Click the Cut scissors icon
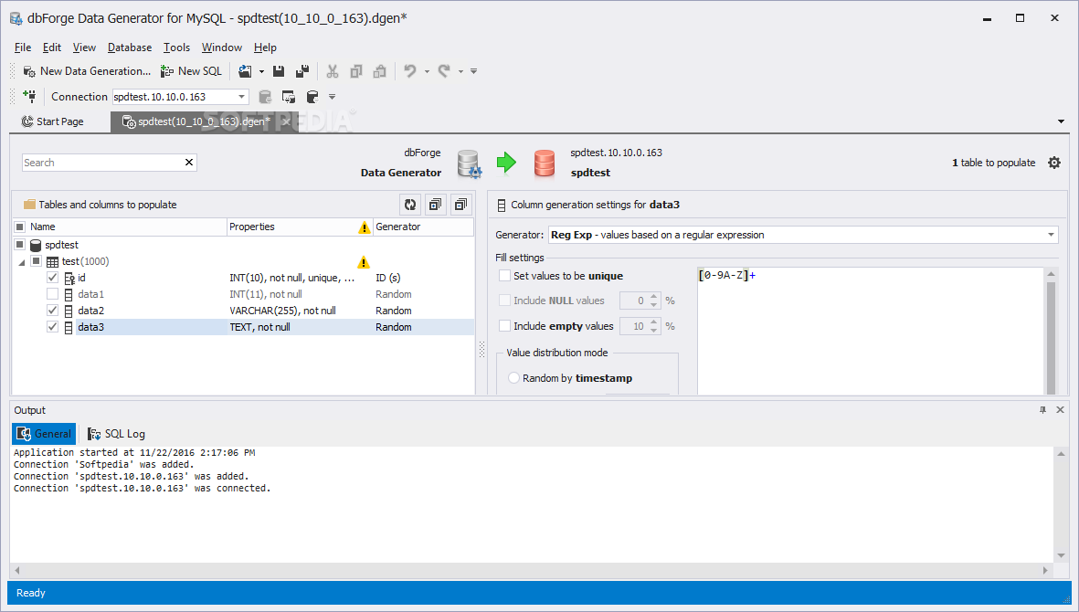 [333, 71]
